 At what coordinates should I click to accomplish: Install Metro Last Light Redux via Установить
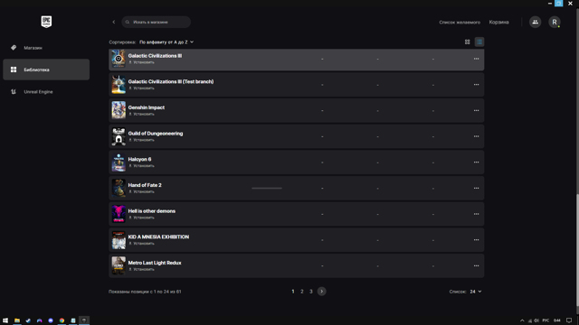pyautogui.click(x=141, y=269)
